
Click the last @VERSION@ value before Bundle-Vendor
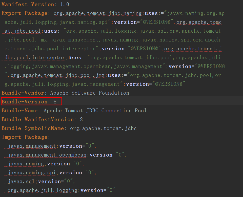169,84
